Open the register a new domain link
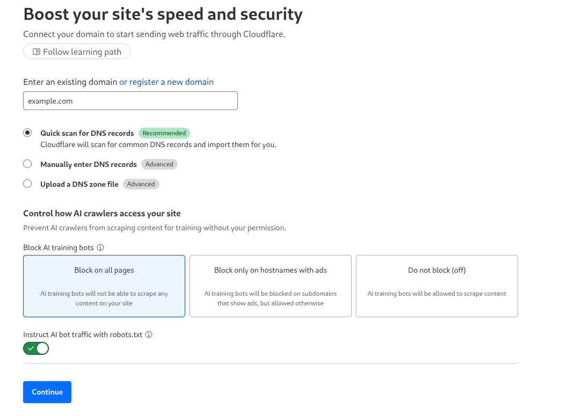 pos(166,82)
